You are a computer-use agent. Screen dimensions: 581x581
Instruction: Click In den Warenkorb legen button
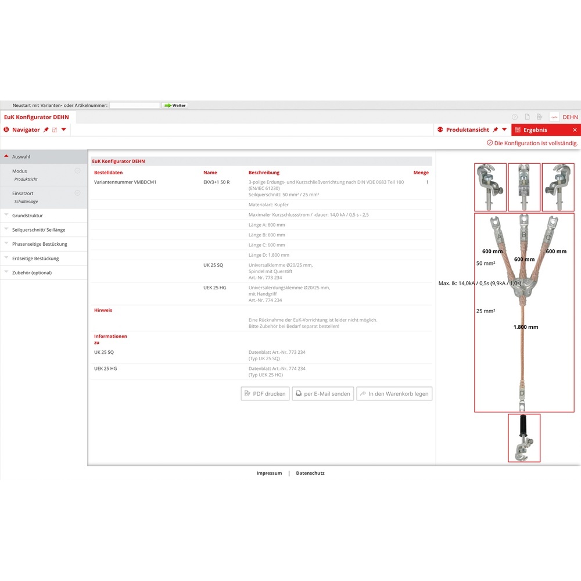[x=394, y=394]
